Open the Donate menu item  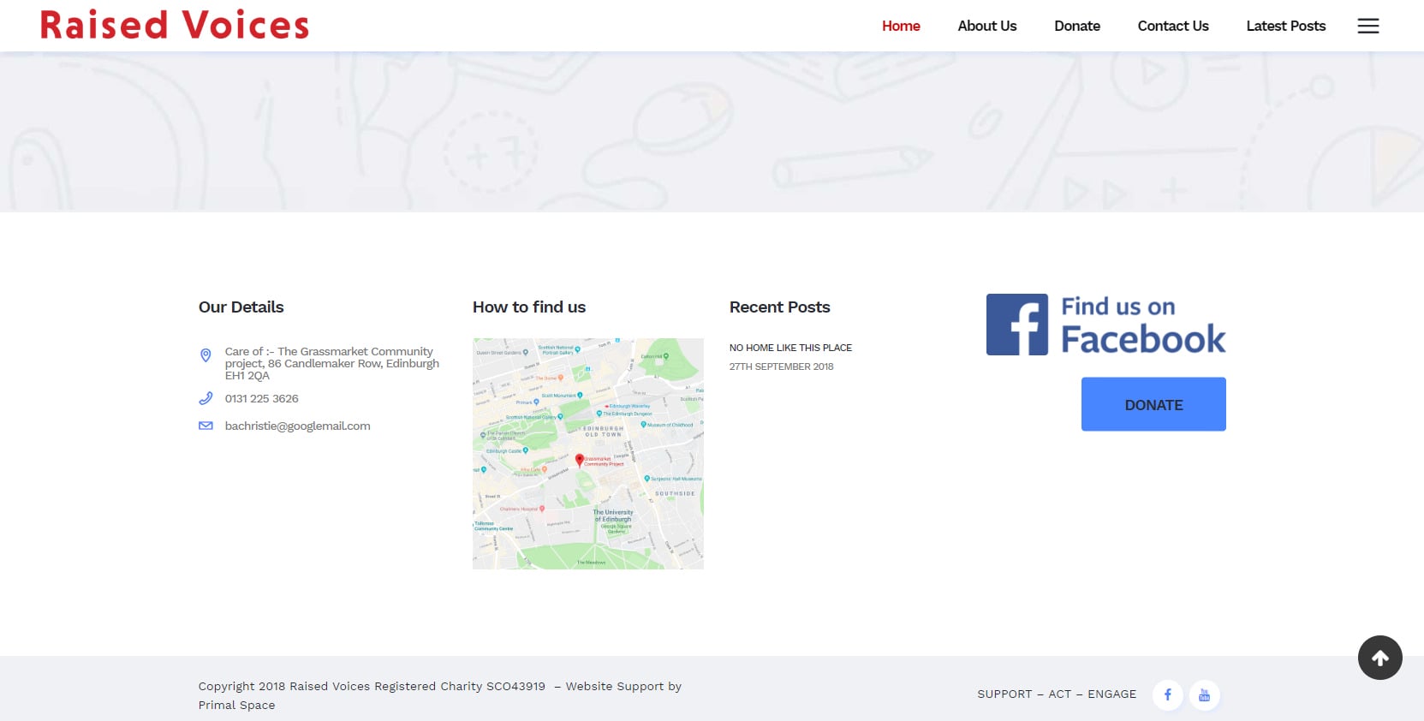pos(1077,26)
